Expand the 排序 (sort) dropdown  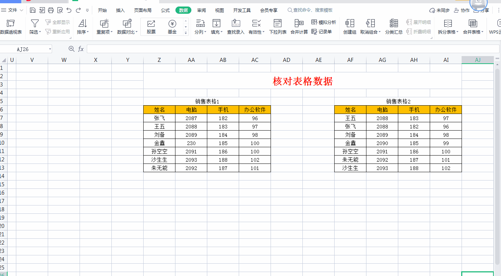pos(83,32)
